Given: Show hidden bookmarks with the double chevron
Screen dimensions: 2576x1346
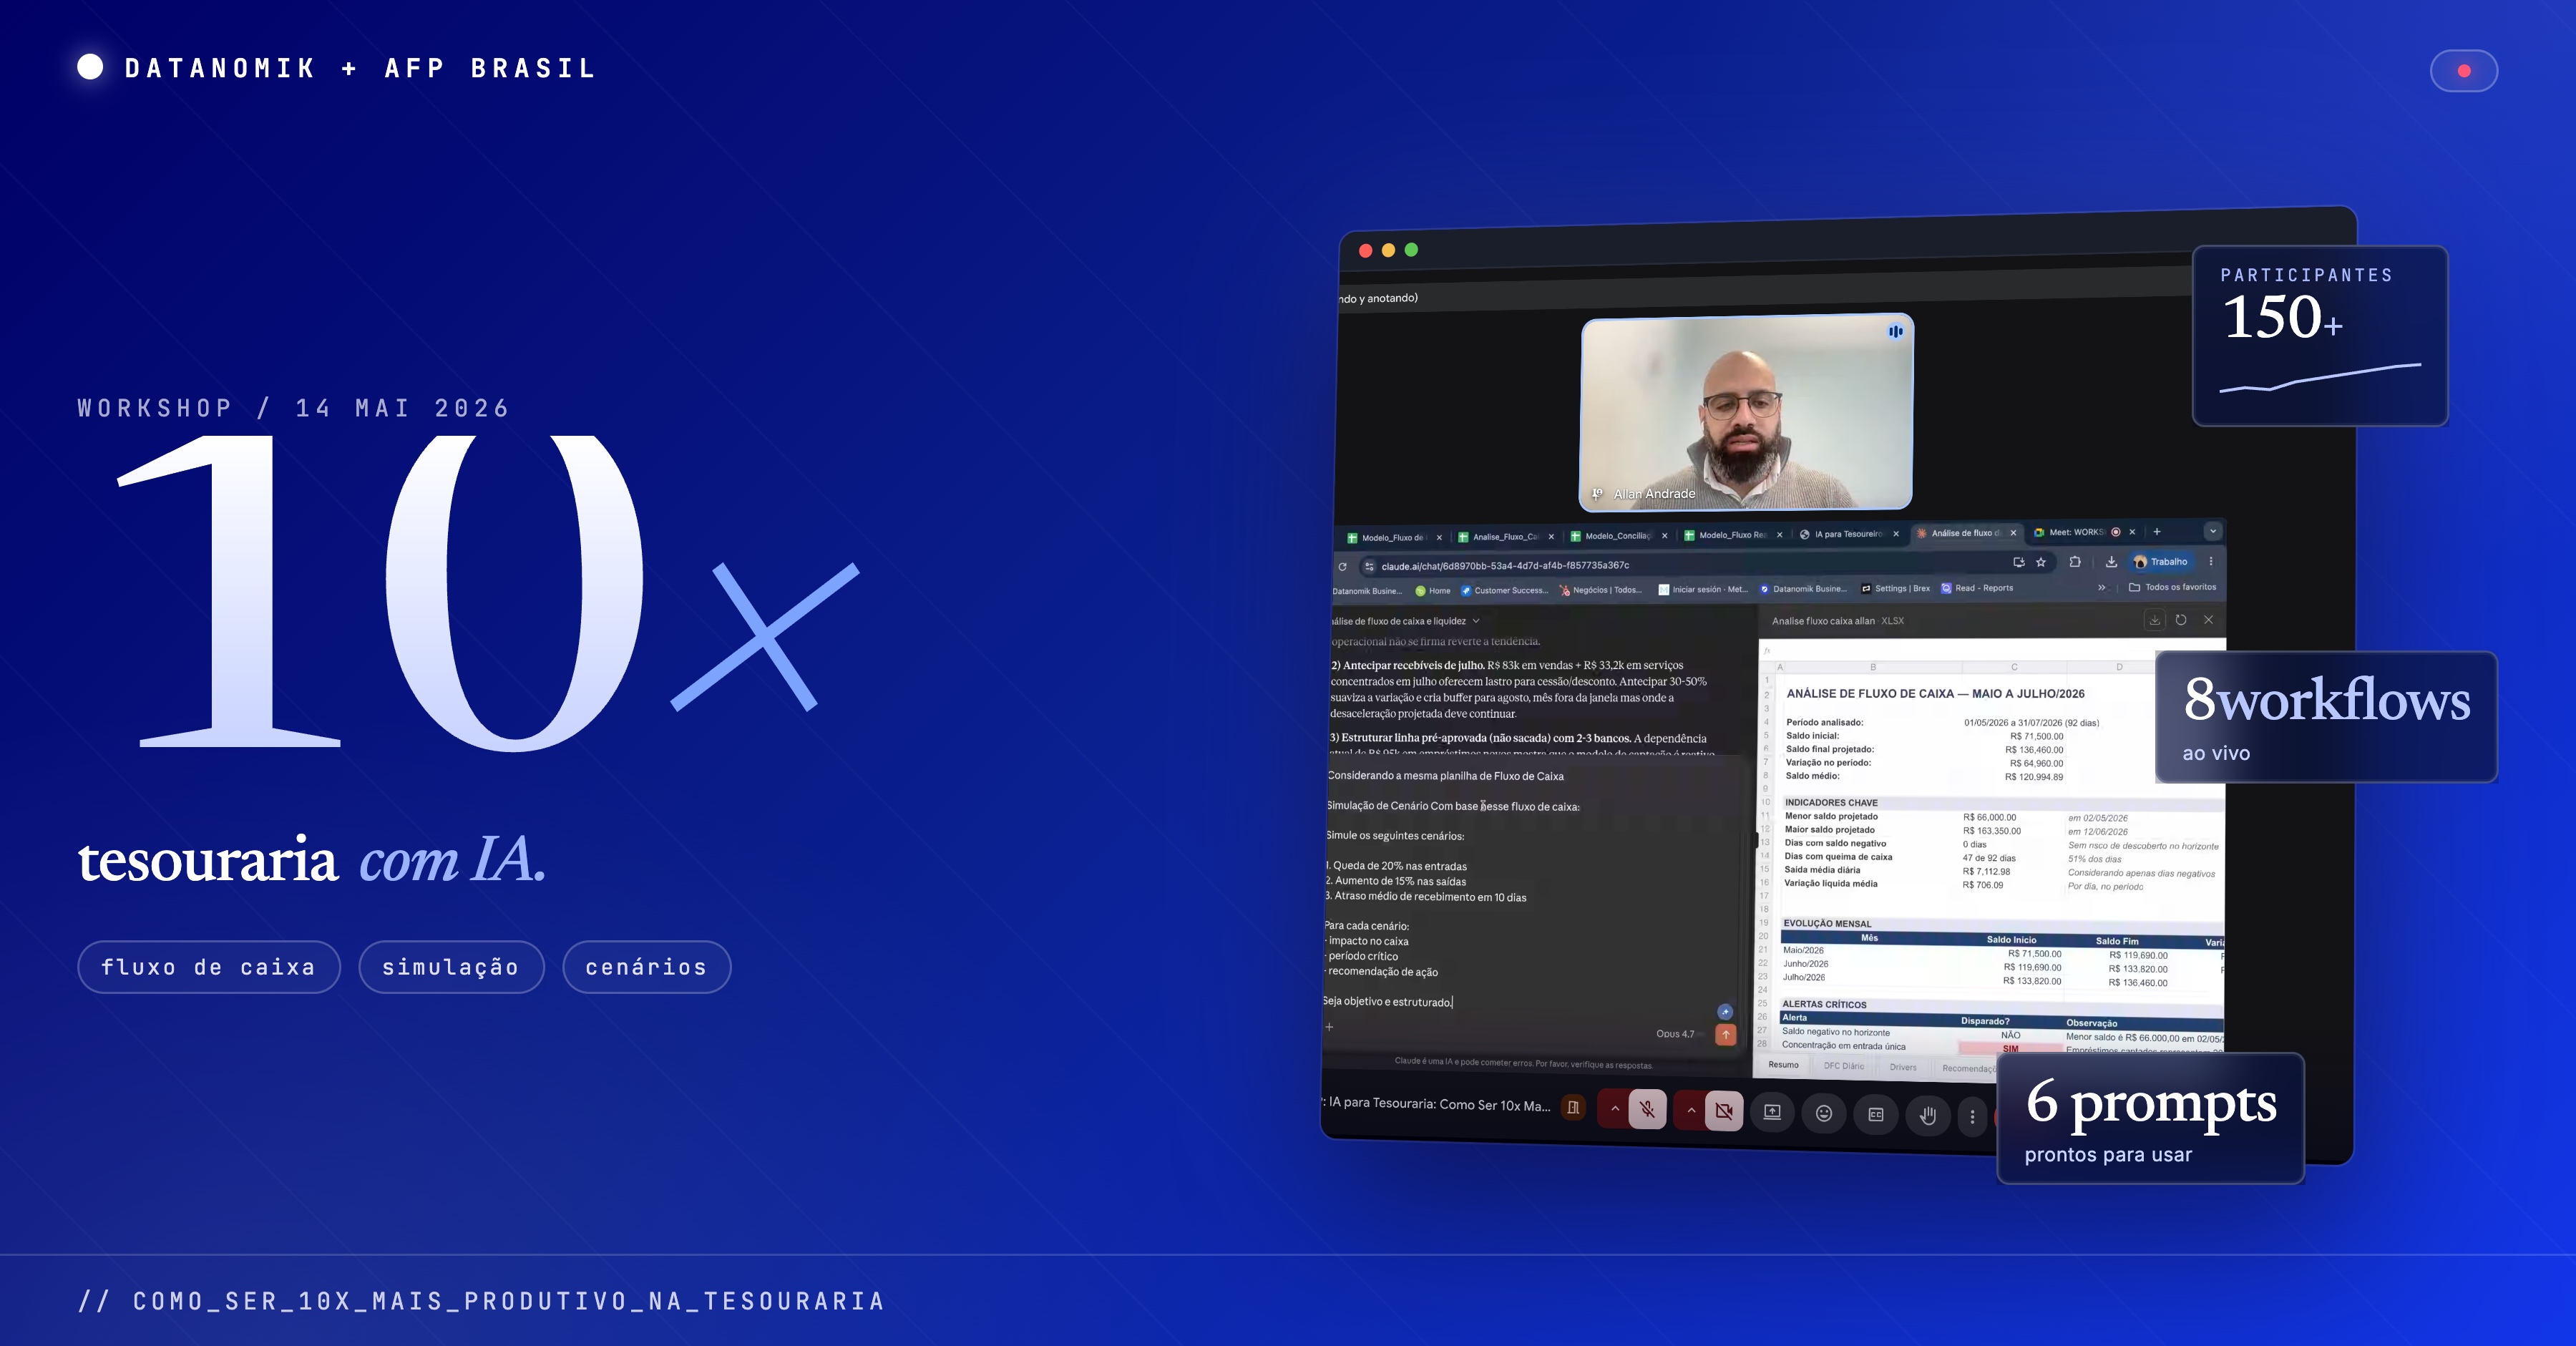Looking at the screenshot, I should click(x=2102, y=587).
